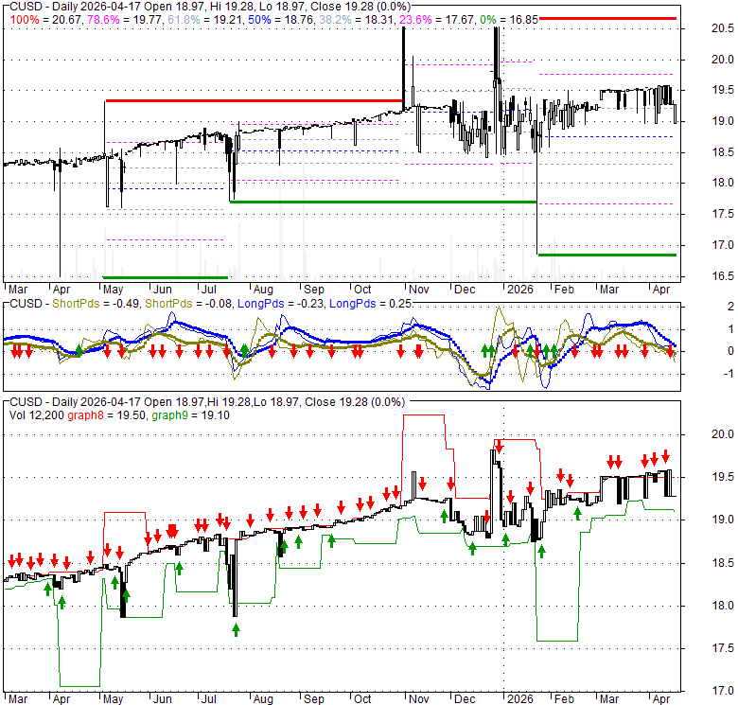The image size is (738, 705).
Task: Select the '100% = 20.67' Fibonacci label
Action: pos(46,20)
